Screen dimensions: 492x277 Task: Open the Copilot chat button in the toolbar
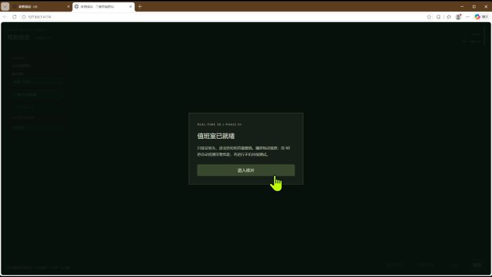tap(481, 17)
